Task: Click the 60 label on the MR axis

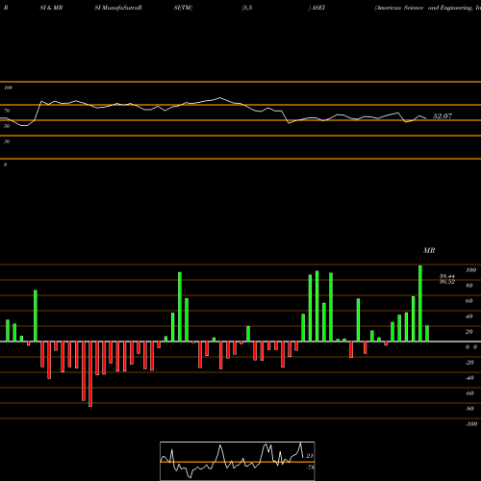Action: [x=469, y=301]
